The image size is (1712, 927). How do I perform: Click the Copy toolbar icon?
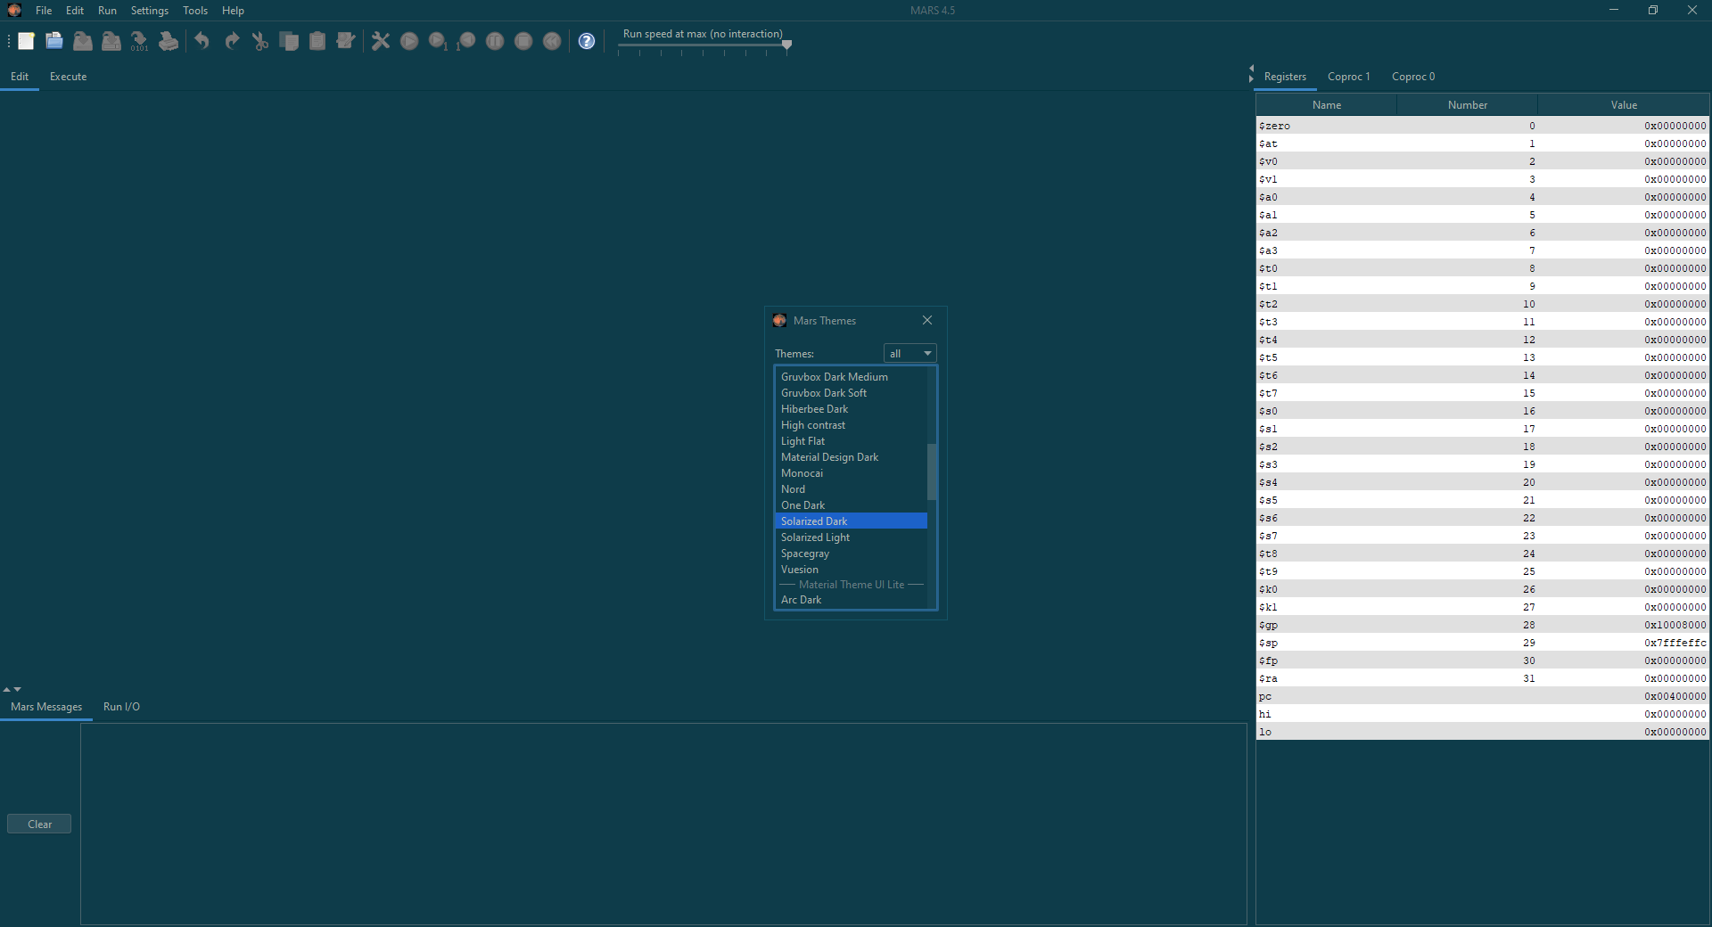pyautogui.click(x=289, y=41)
